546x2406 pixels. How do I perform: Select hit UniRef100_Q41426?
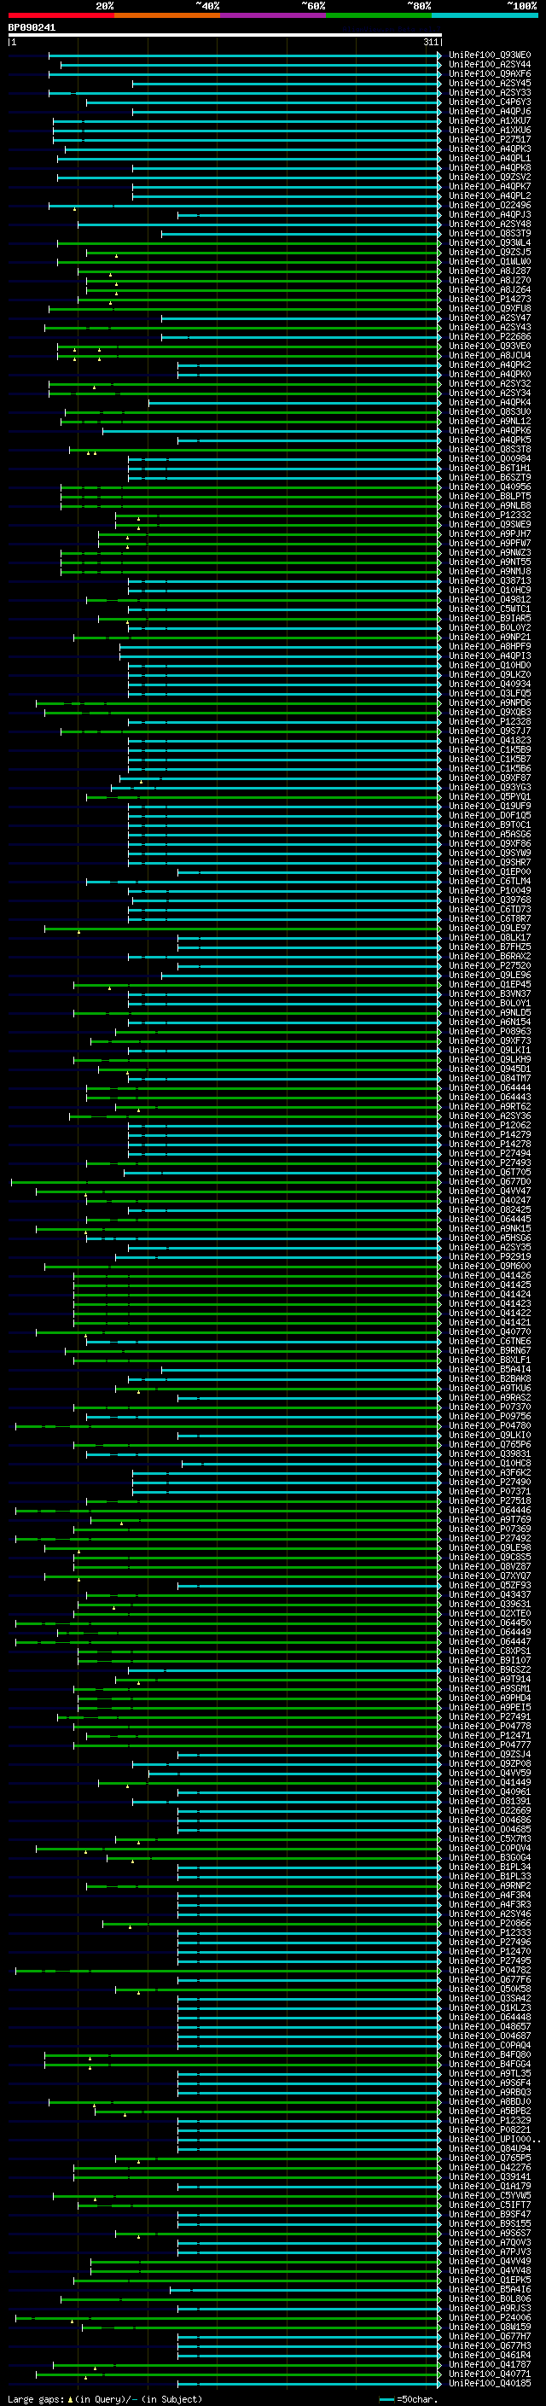click(x=490, y=1276)
